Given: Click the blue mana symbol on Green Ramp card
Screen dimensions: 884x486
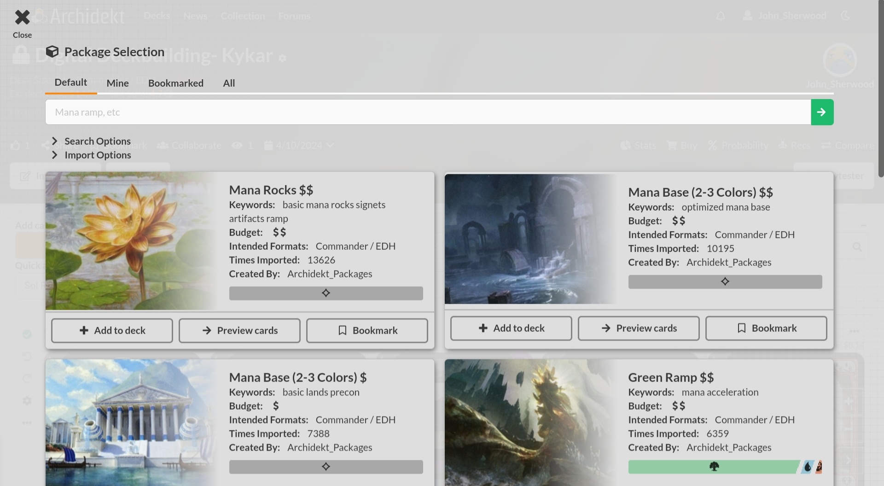Looking at the screenshot, I should pos(808,467).
